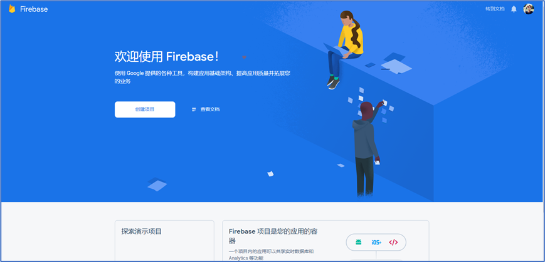This screenshot has width=545, height=262.
Task: Select the red web code icon
Action: (x=393, y=242)
